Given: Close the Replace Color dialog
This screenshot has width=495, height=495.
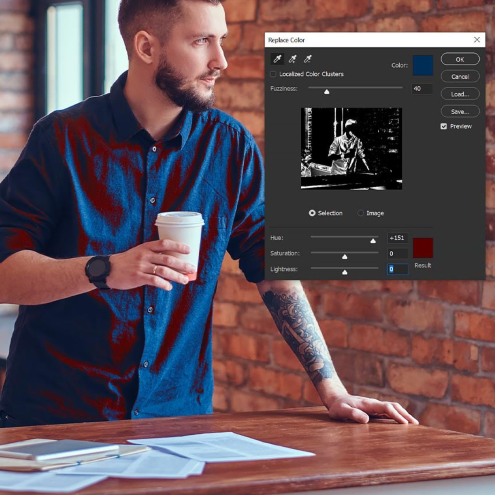Looking at the screenshot, I should tap(477, 40).
